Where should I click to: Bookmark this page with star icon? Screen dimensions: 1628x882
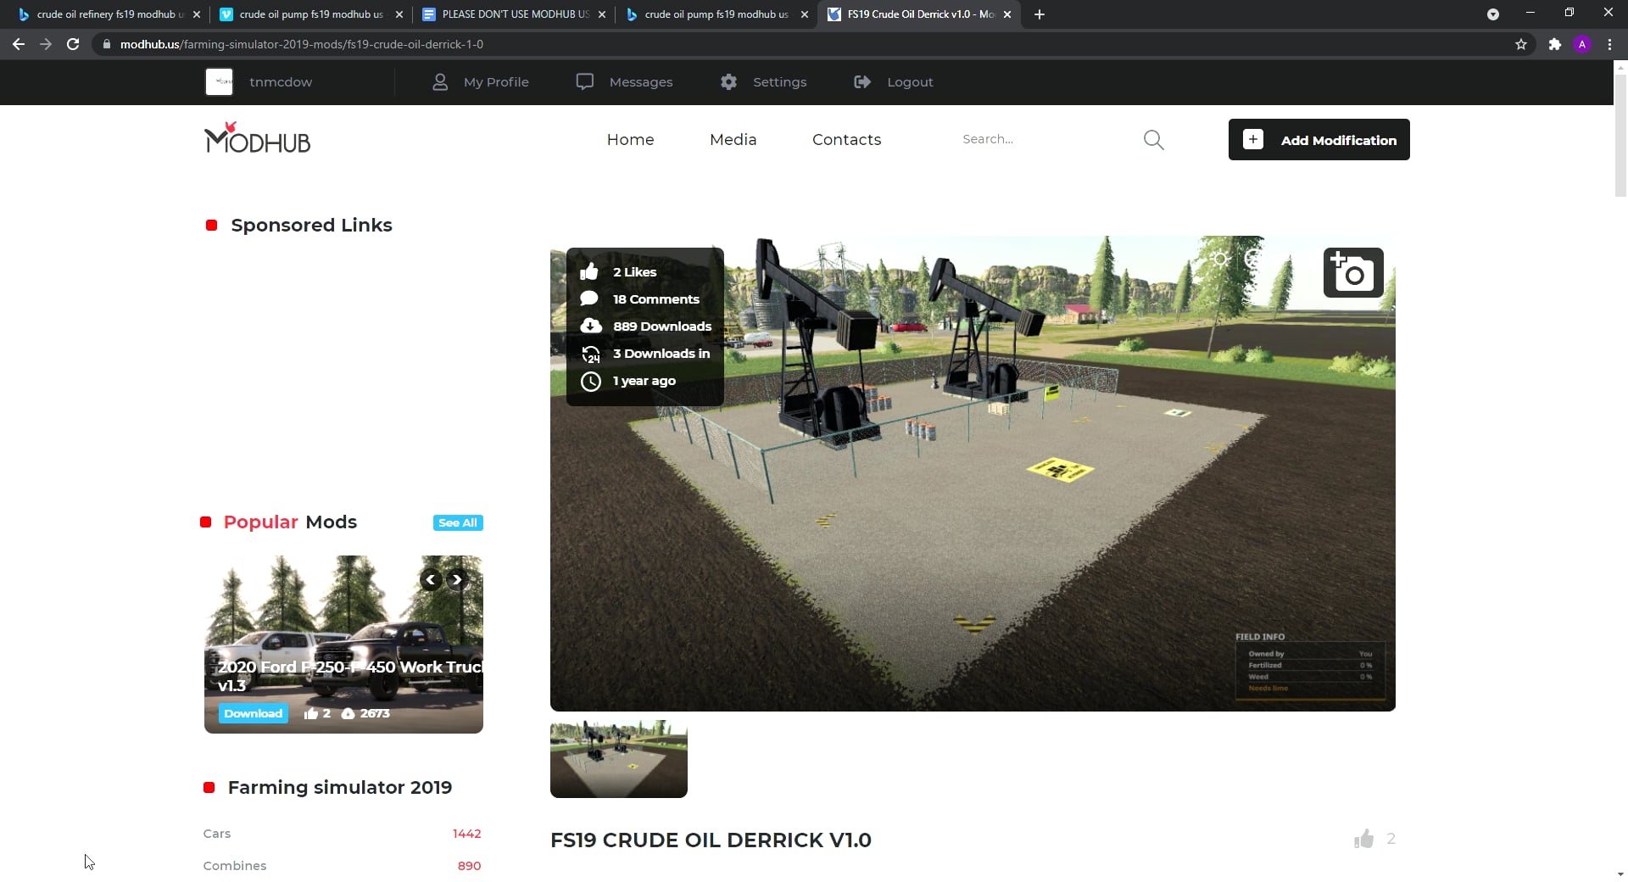(x=1521, y=44)
